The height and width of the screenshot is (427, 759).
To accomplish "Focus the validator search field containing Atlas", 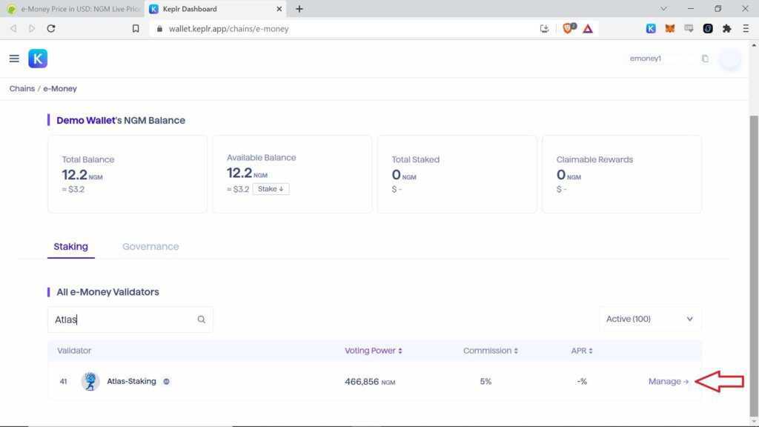I will [130, 320].
